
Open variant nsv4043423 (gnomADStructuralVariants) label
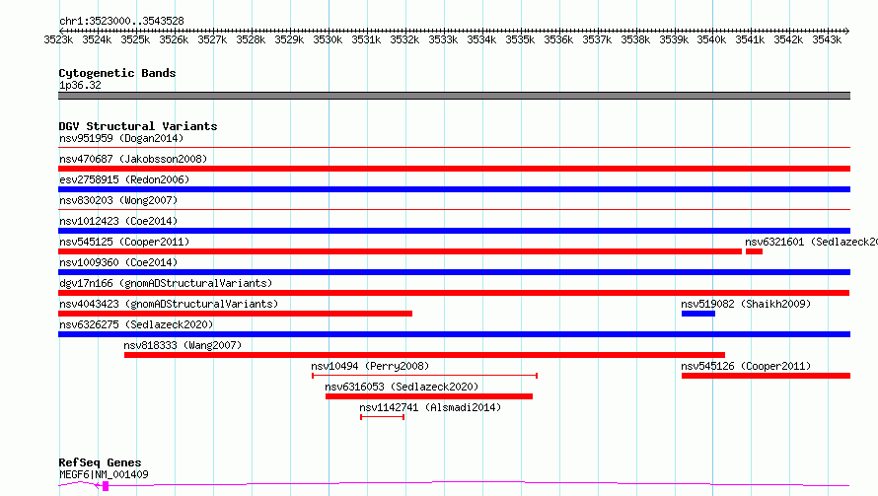click(x=169, y=304)
